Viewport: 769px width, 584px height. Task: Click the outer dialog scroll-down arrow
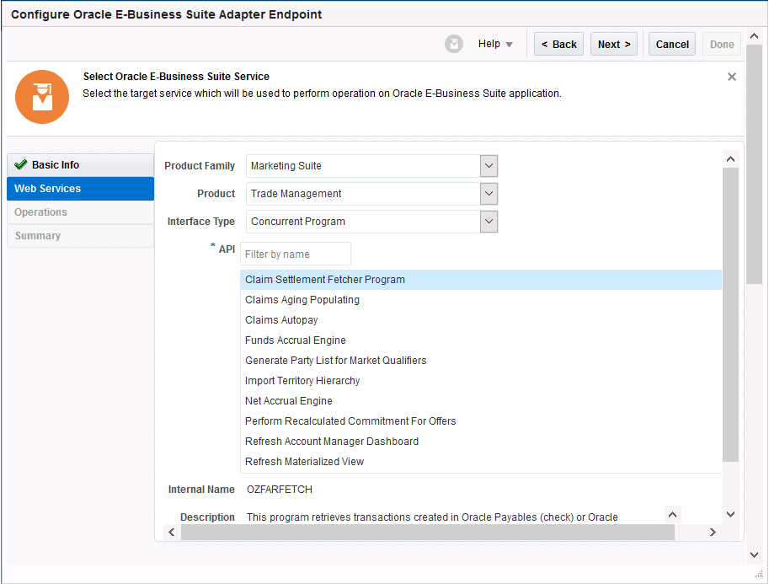click(754, 555)
